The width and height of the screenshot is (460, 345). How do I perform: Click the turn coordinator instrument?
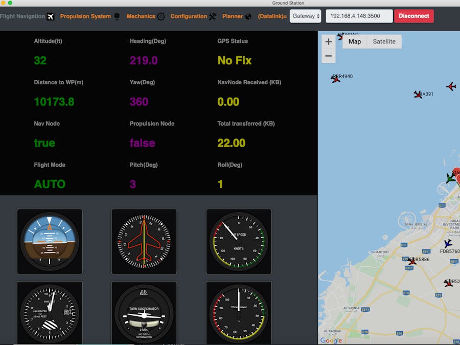tap(144, 313)
